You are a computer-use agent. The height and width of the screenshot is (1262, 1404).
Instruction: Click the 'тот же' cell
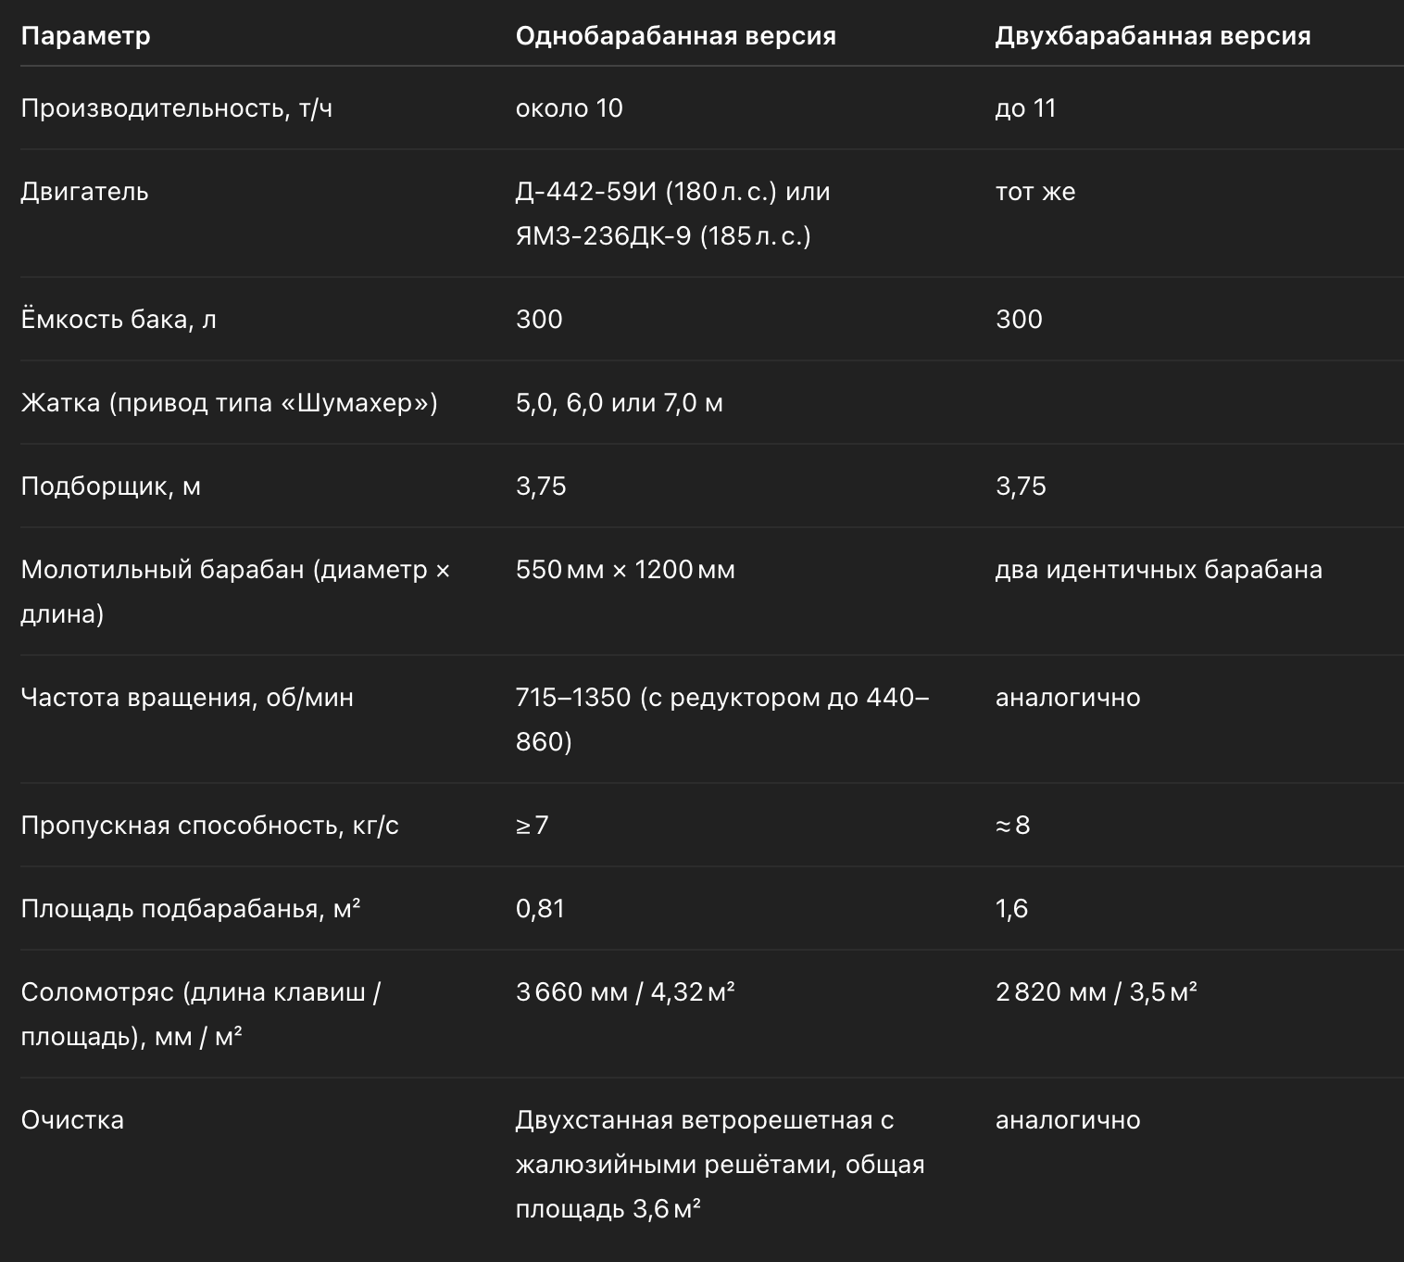point(1034,192)
